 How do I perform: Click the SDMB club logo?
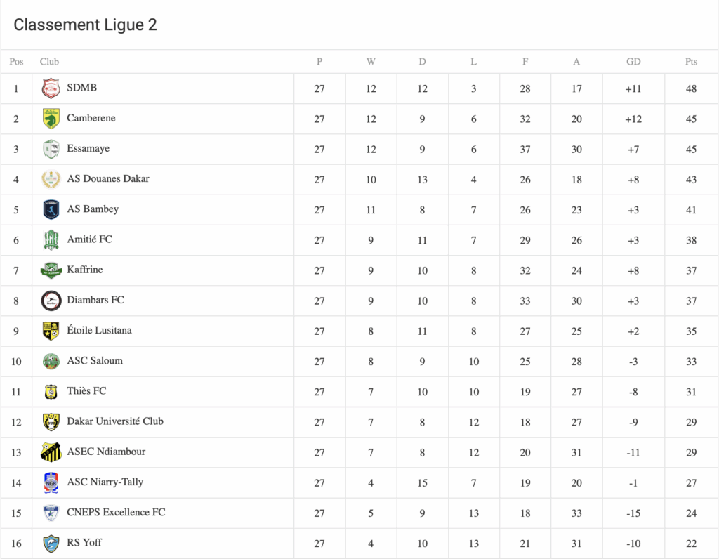tap(51, 88)
